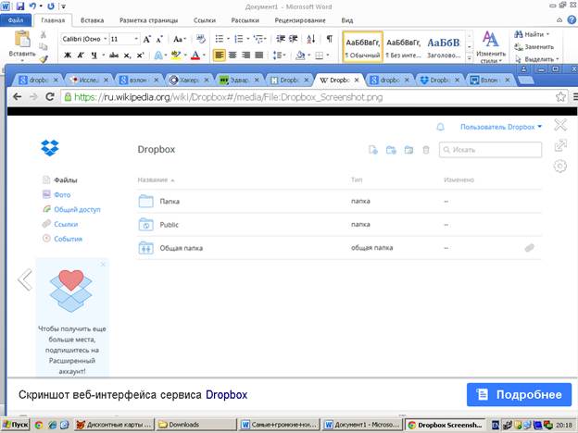Viewport: 578px width, 433px height.
Task: Apply the Обычный style in Word
Action: (x=363, y=47)
